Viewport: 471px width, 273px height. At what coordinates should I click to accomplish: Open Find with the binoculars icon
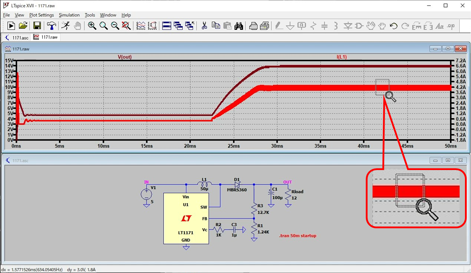(x=239, y=26)
